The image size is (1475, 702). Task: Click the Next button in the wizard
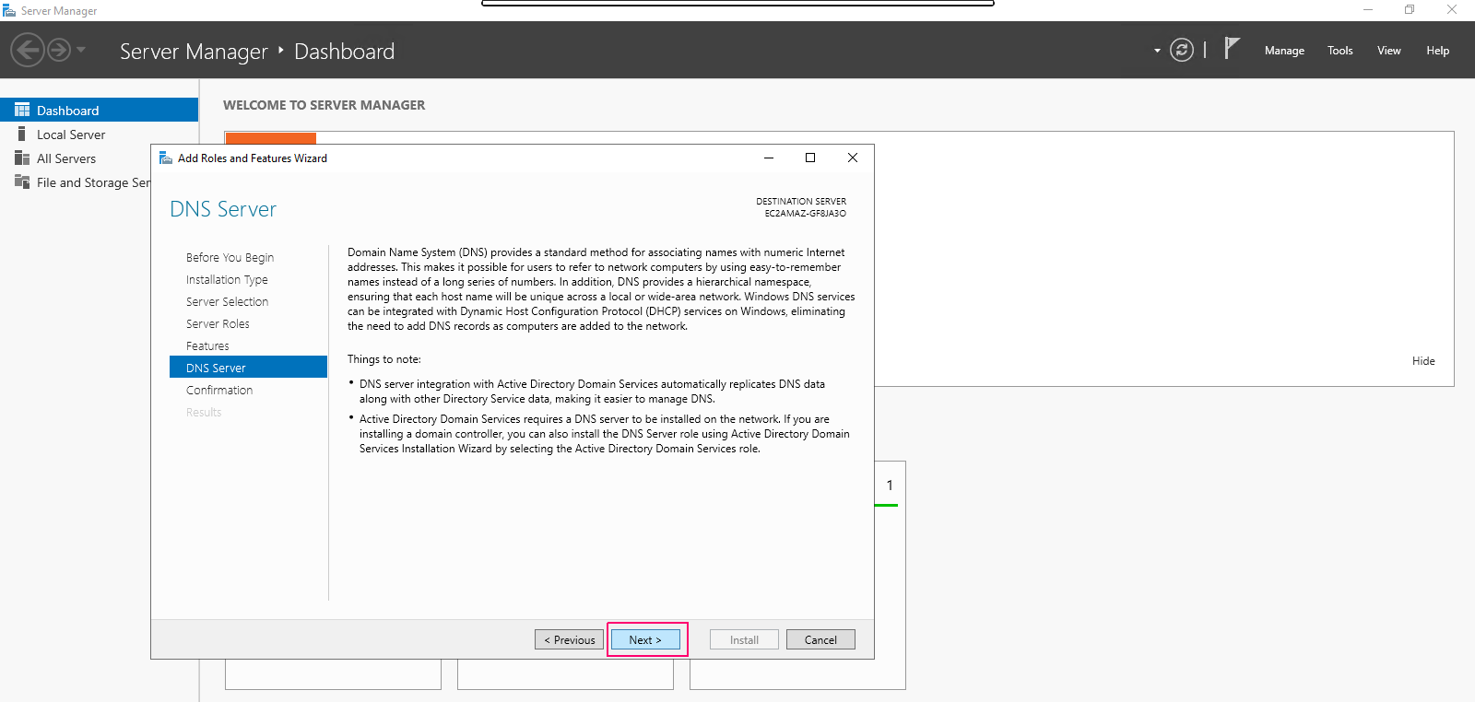point(645,639)
